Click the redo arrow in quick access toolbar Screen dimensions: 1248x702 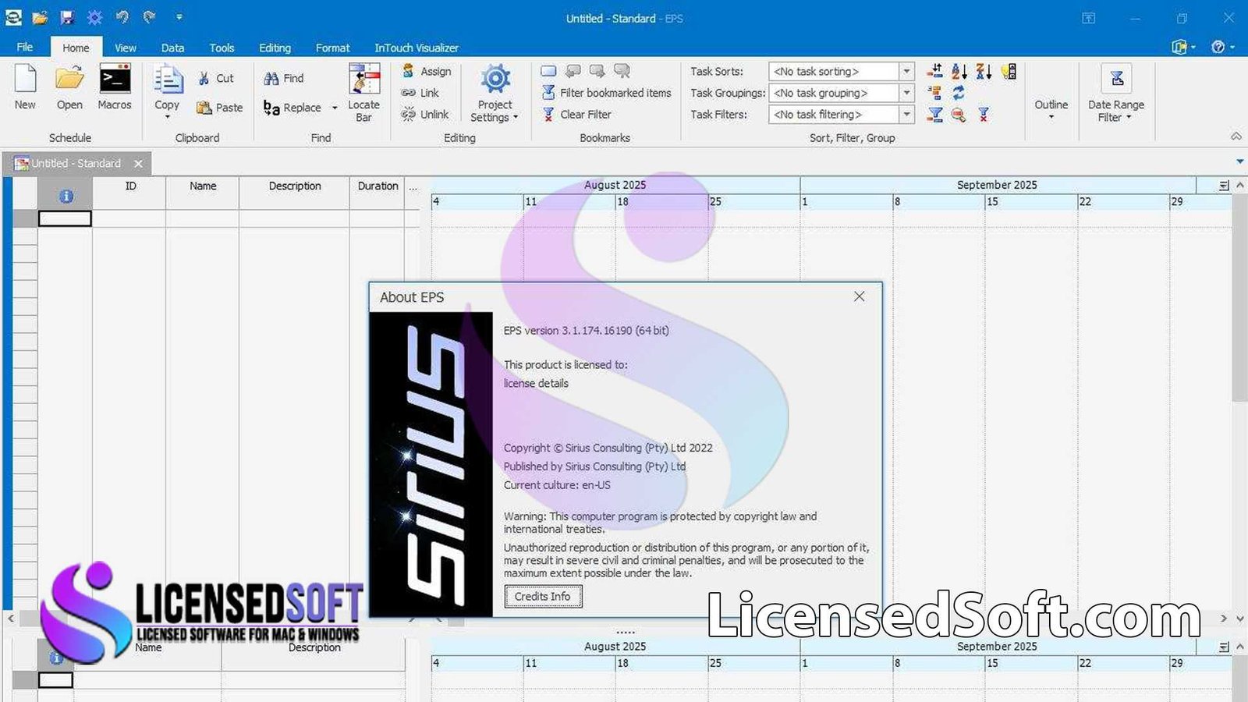(149, 17)
